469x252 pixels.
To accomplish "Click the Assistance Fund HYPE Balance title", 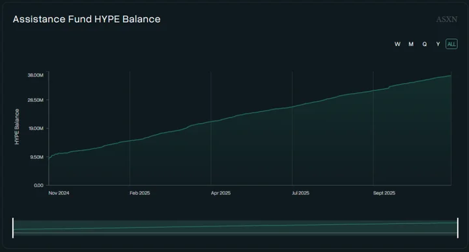I will (x=87, y=19).
